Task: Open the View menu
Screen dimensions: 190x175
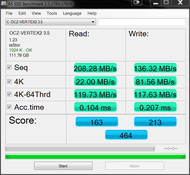Action: click(36, 13)
